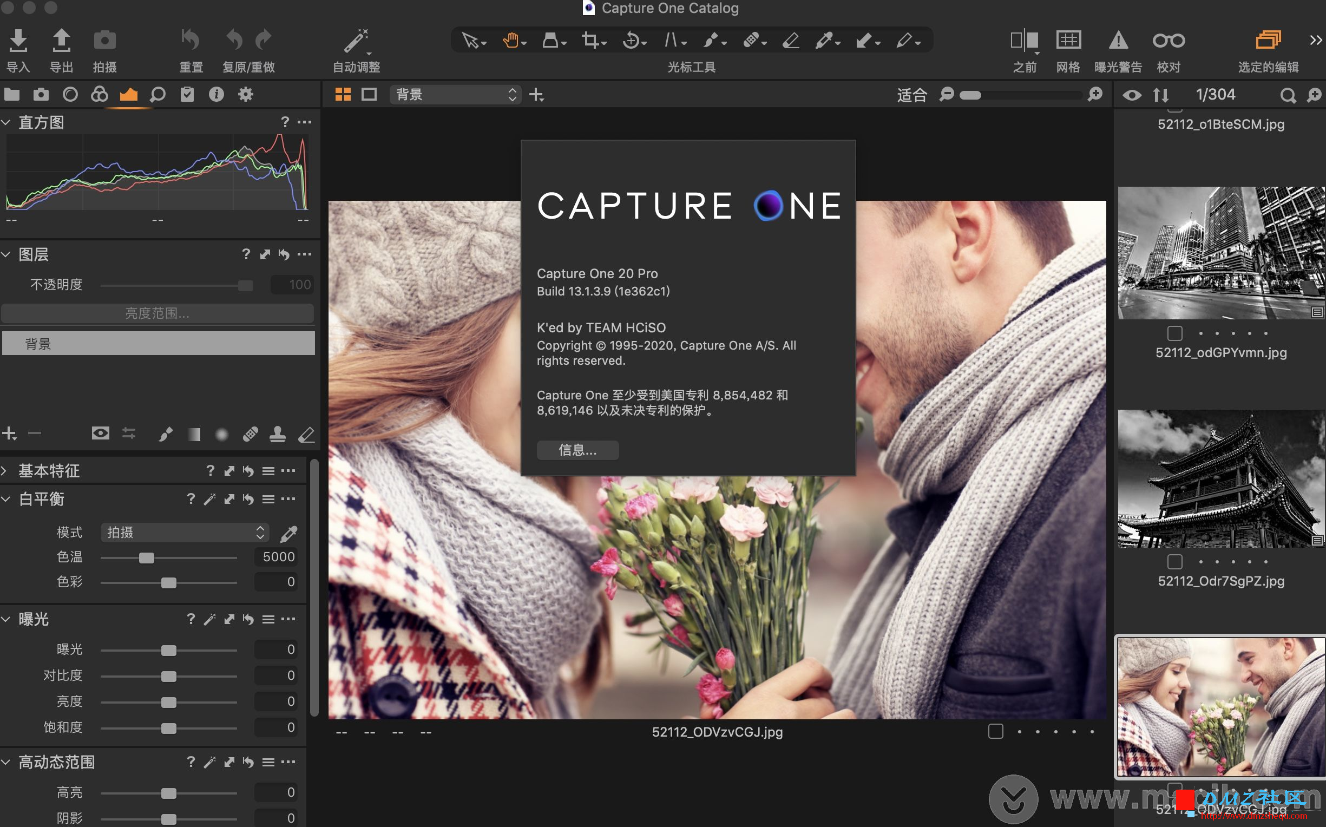Select the black-and-white pagoda thumbnail
The height and width of the screenshot is (827, 1326).
click(1221, 478)
